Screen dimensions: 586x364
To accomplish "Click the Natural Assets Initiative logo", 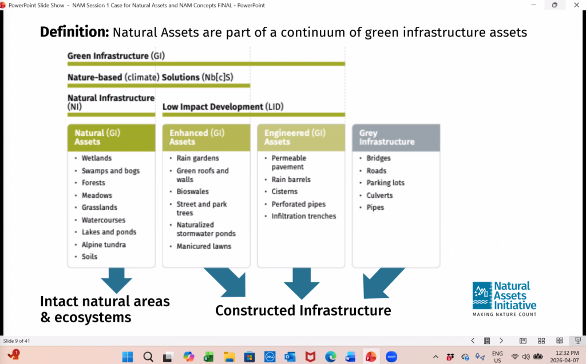I will (x=504, y=298).
